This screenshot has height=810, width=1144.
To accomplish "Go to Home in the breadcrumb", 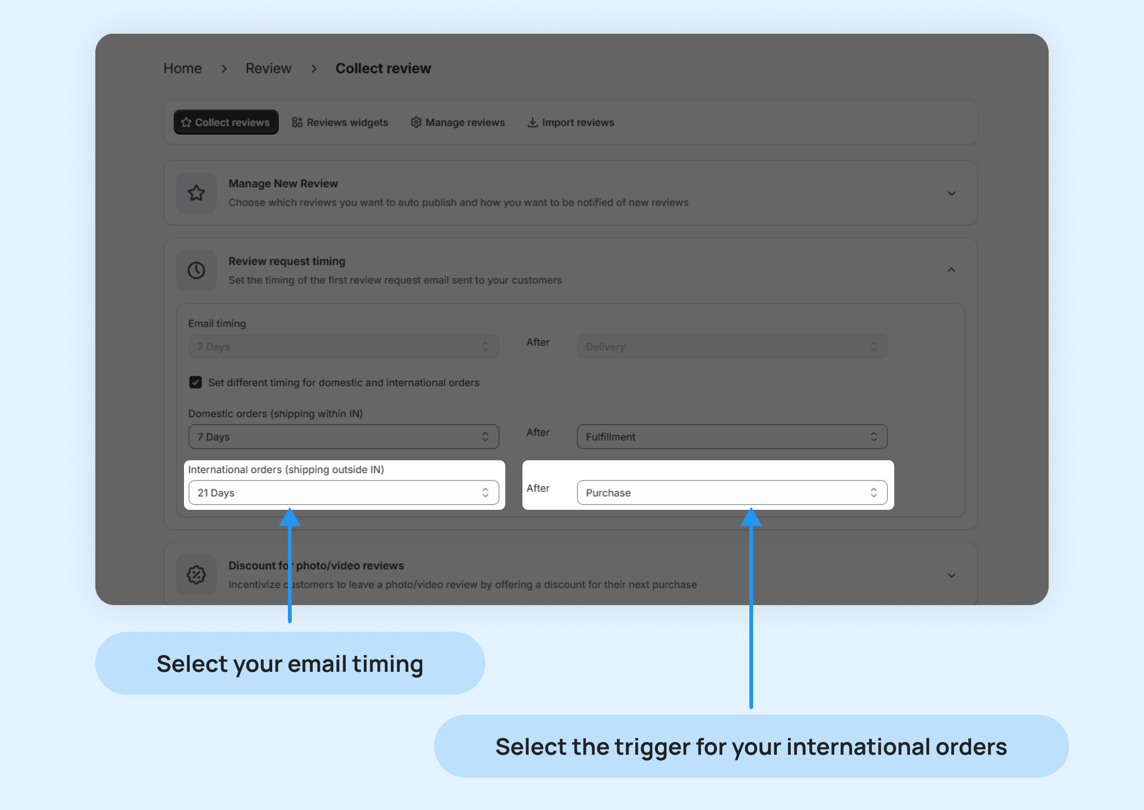I will (x=183, y=68).
